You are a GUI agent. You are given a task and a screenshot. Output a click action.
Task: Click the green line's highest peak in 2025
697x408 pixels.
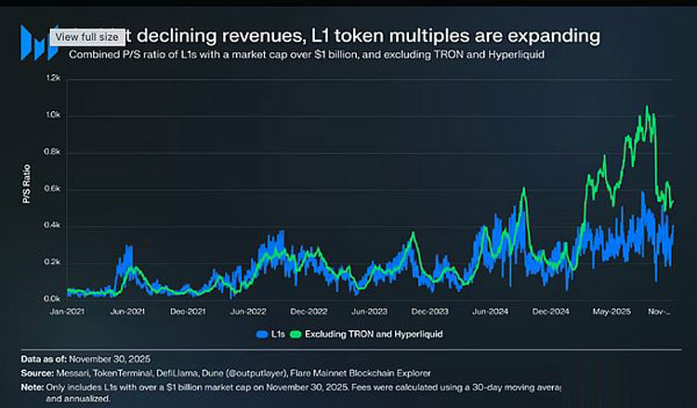pyautogui.click(x=646, y=108)
